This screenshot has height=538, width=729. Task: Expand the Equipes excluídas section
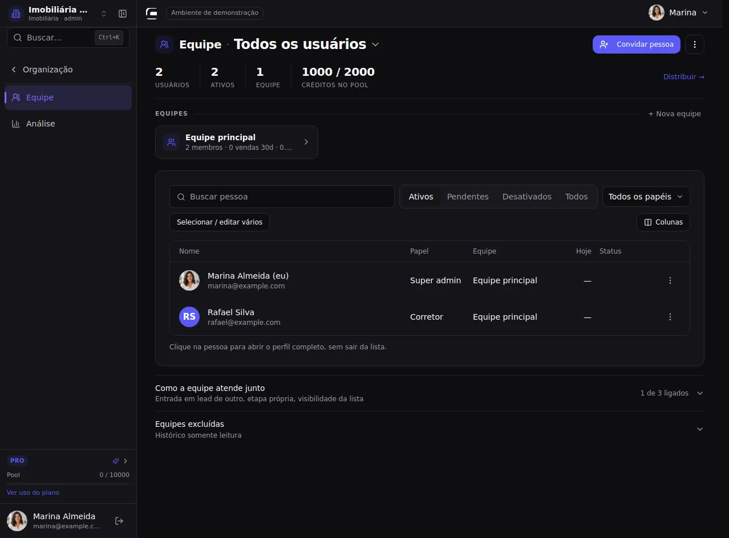coord(430,429)
